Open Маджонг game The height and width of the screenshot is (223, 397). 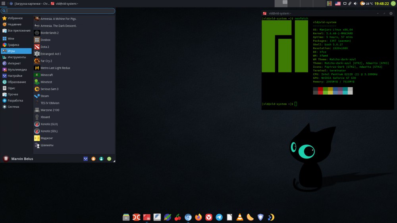pyautogui.click(x=74, y=138)
